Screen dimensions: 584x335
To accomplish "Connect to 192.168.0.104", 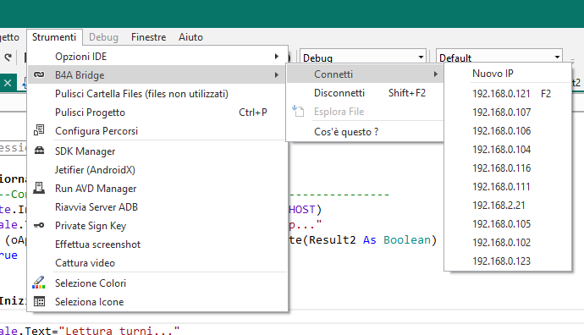I will click(x=508, y=149).
